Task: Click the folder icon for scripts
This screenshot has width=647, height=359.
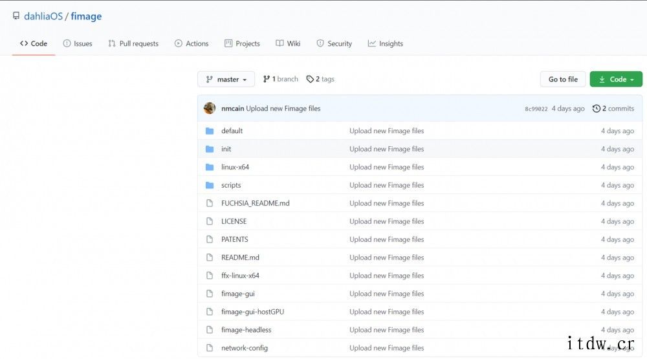Action: point(210,185)
